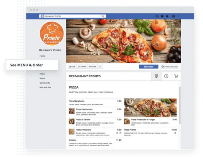Click See MENU & Order
The image size is (203, 157).
point(32,65)
